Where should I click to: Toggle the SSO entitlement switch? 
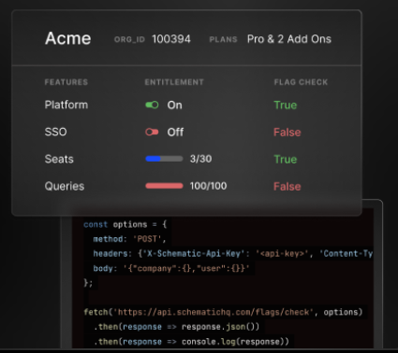pos(152,132)
